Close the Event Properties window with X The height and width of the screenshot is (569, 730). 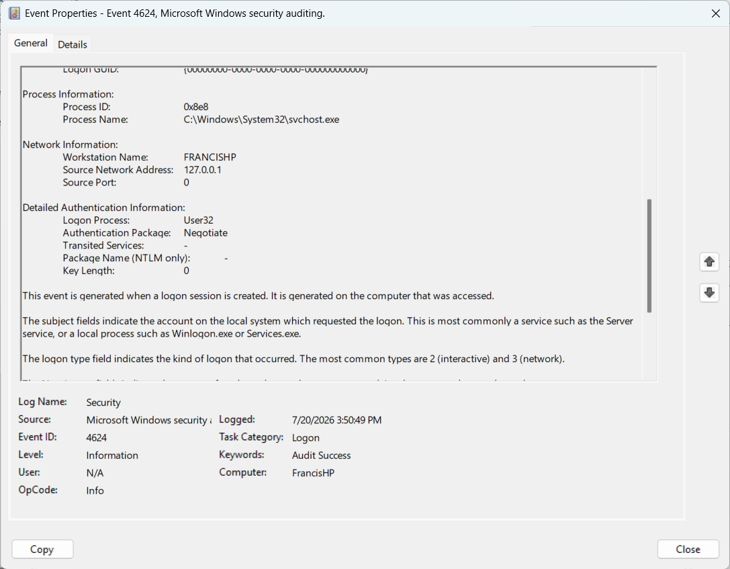tap(716, 13)
